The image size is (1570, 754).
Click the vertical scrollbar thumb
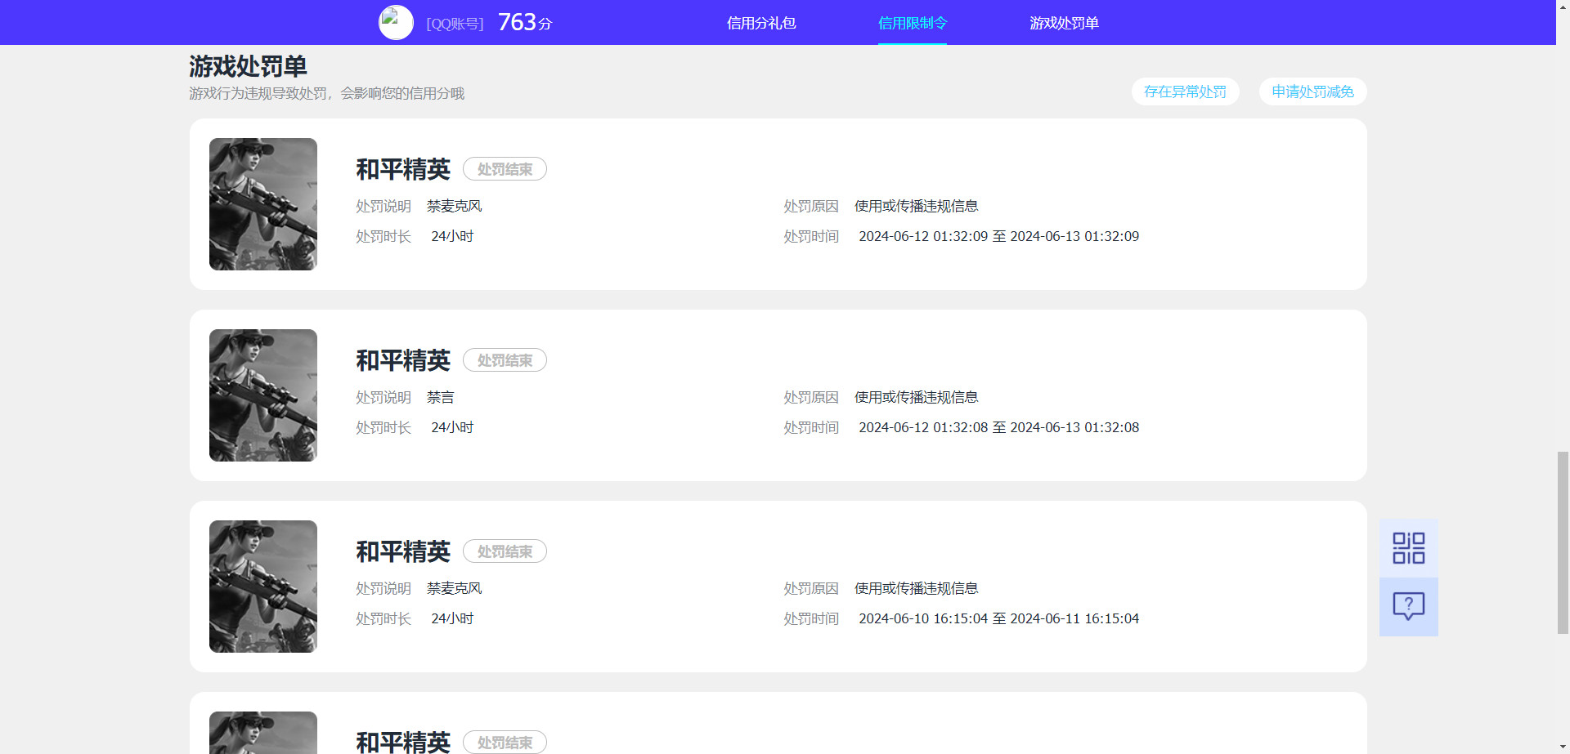[1563, 542]
